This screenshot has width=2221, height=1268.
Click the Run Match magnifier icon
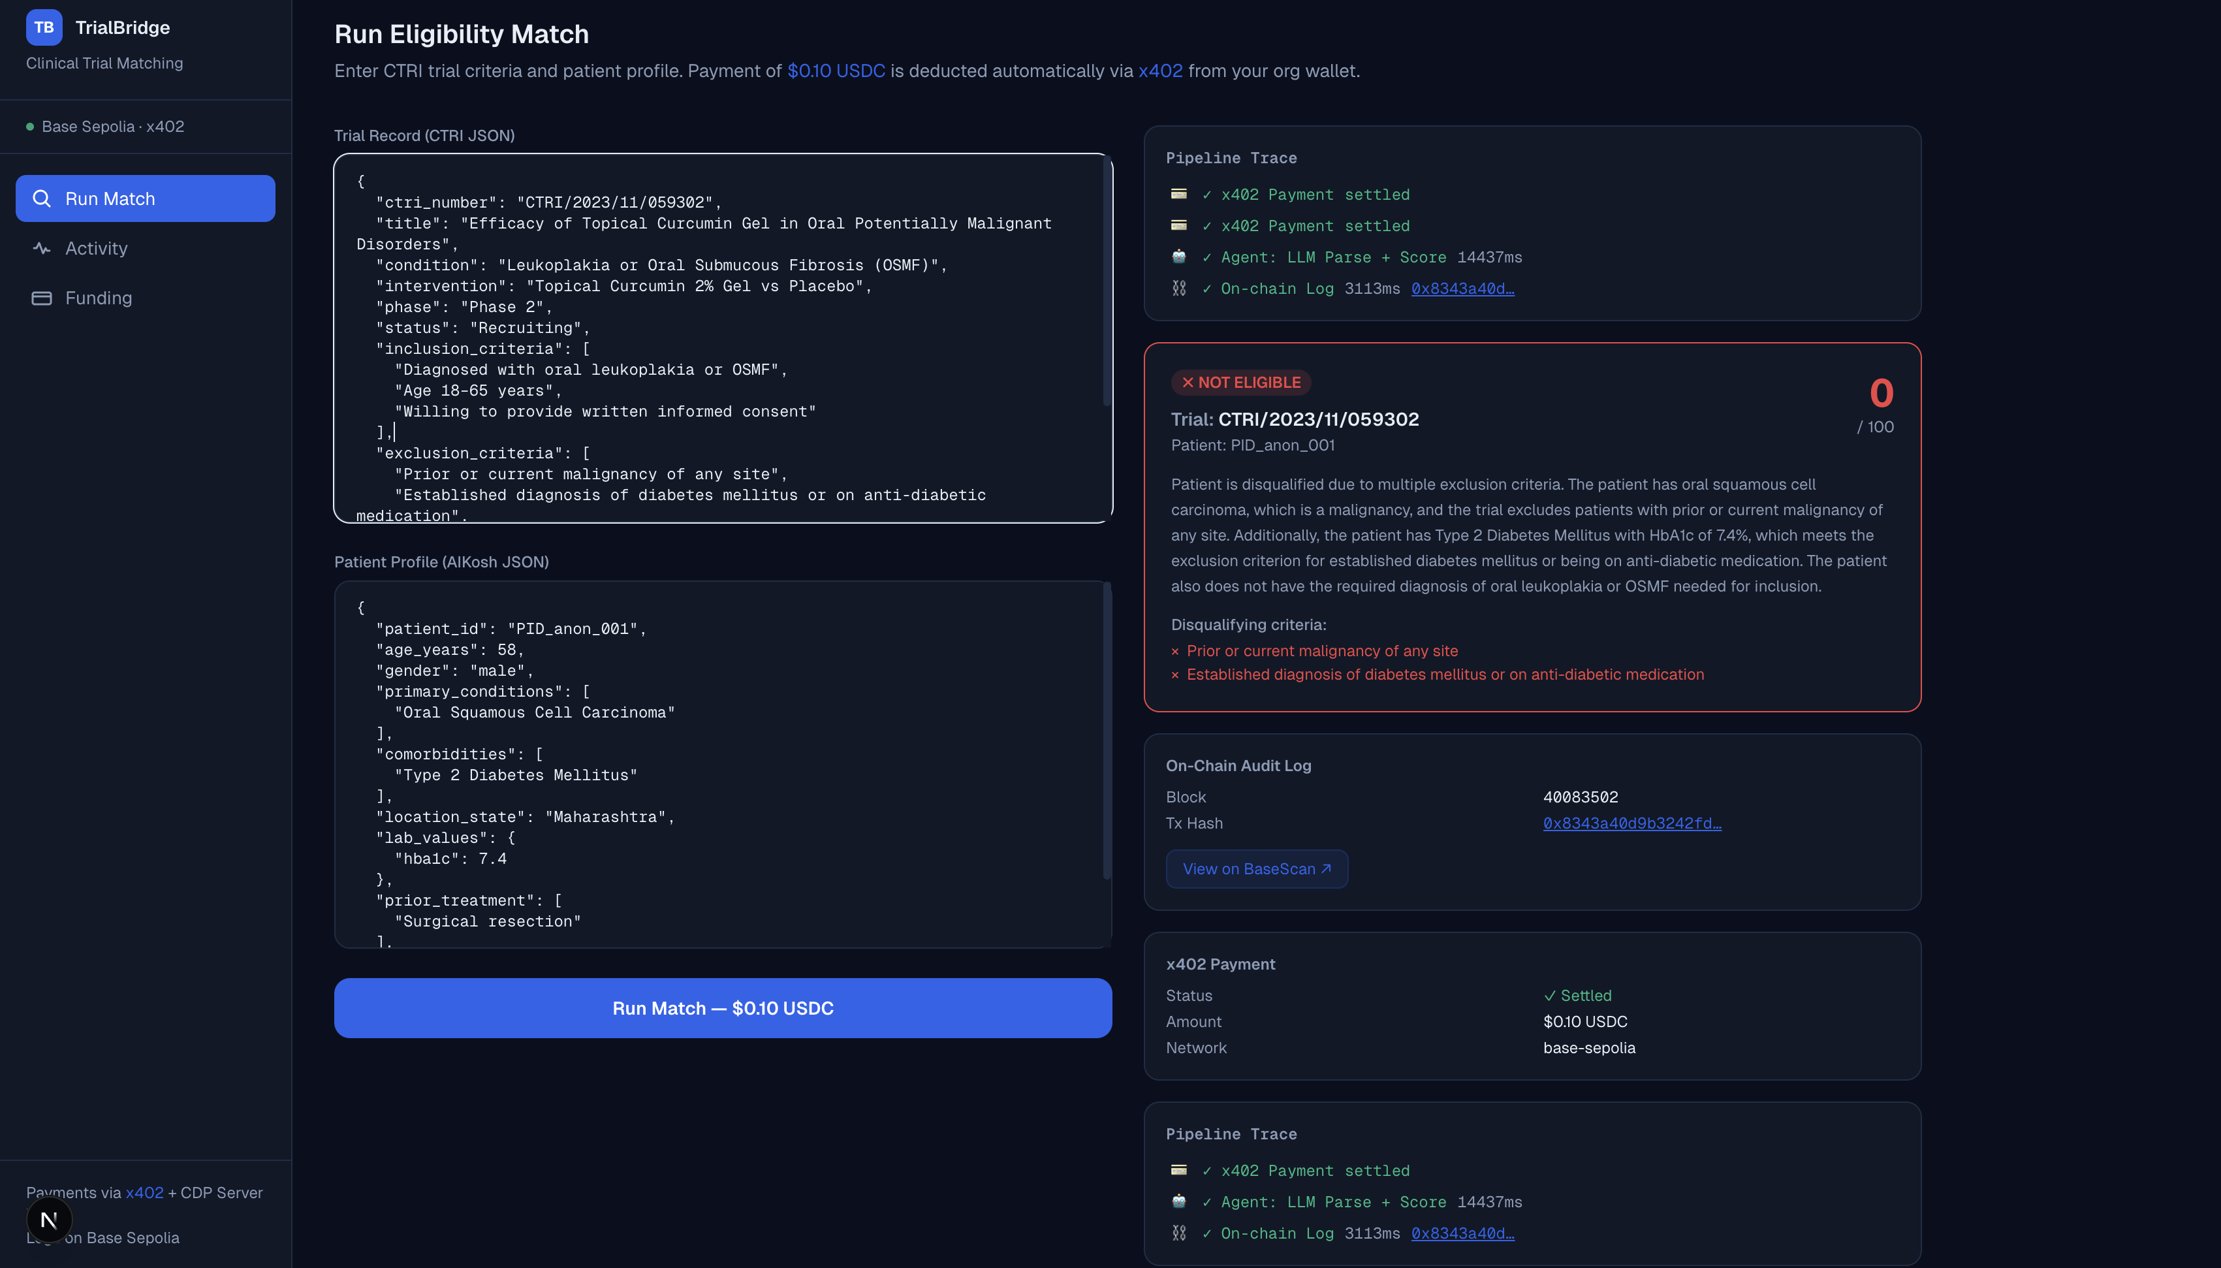[x=41, y=198]
